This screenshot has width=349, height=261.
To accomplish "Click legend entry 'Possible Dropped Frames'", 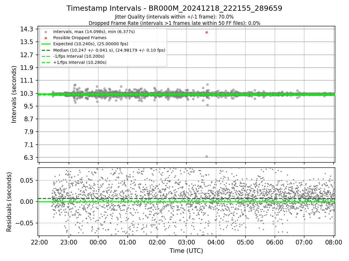I will click(80, 38).
